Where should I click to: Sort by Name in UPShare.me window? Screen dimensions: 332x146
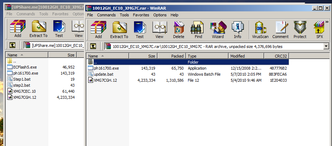click(27, 55)
